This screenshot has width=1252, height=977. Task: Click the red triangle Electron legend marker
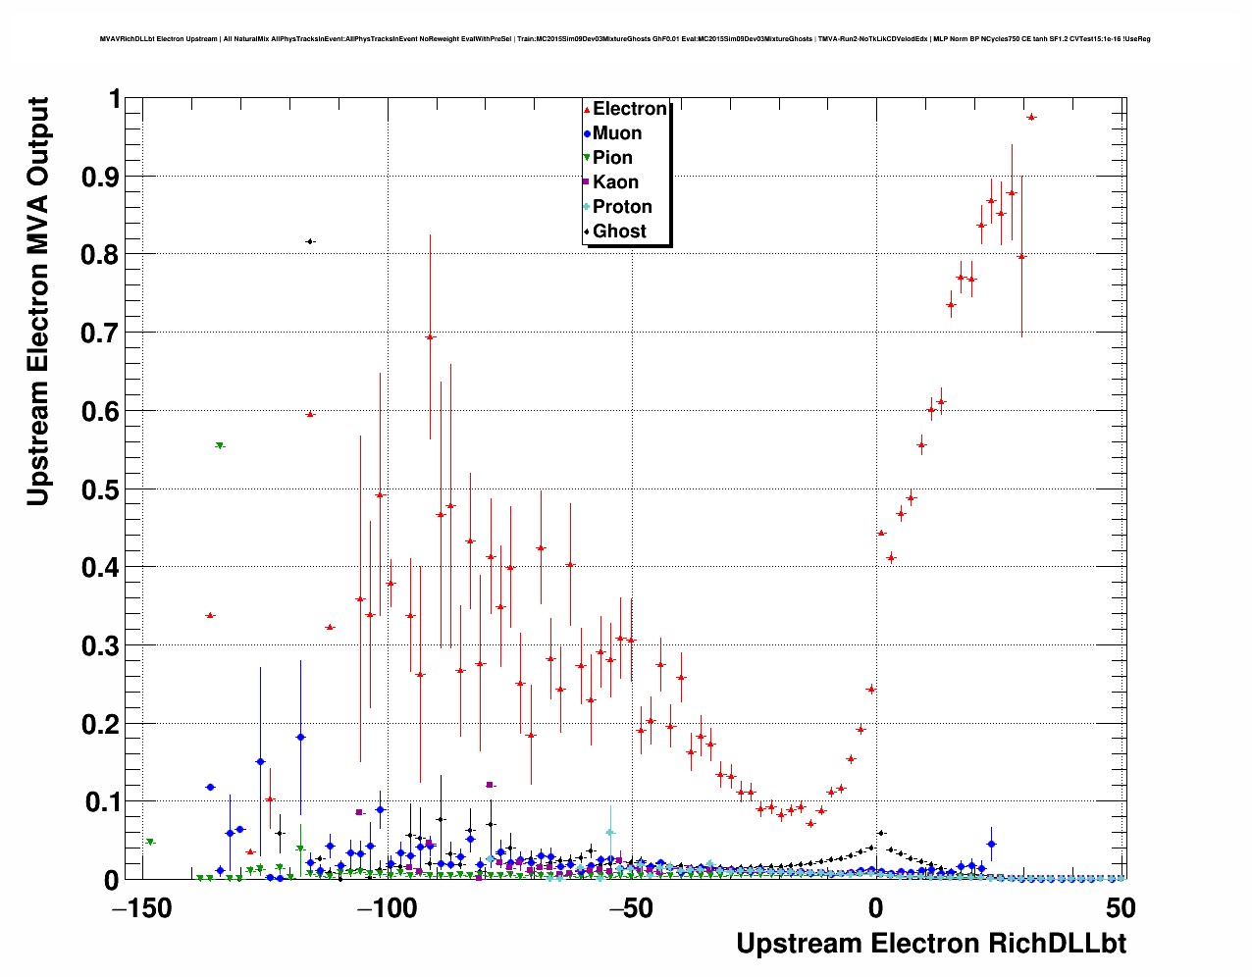click(587, 110)
